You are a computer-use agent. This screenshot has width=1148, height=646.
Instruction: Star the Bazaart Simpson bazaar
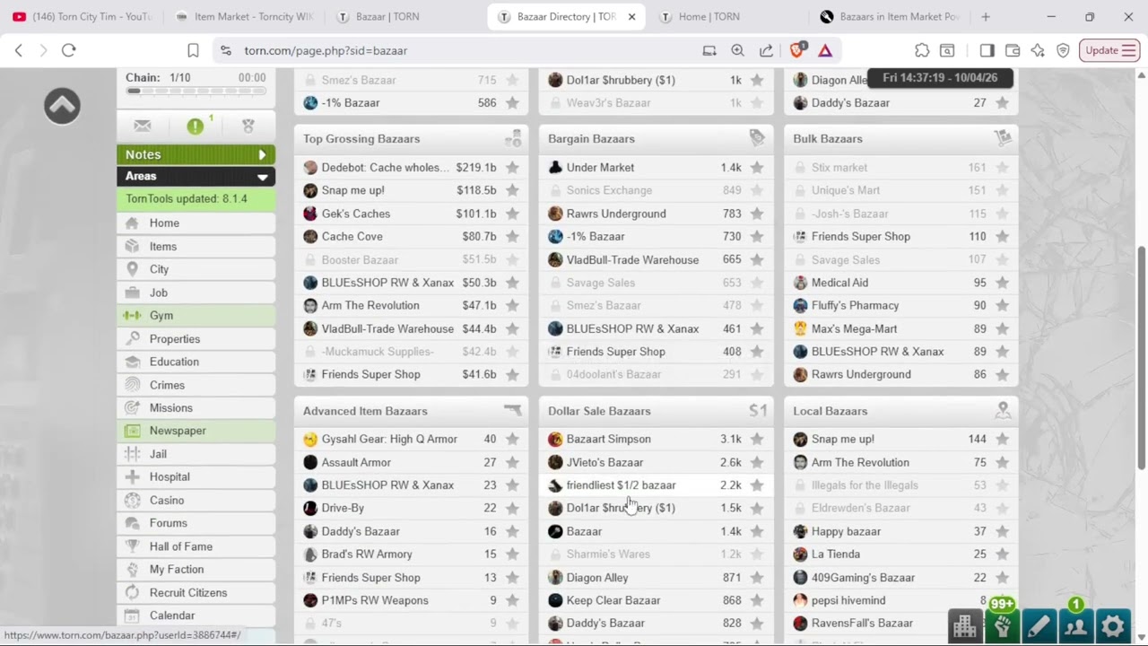coord(757,439)
